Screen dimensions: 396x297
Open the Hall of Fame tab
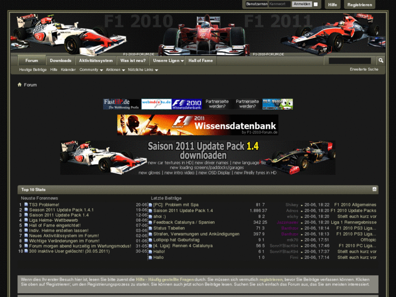click(200, 60)
